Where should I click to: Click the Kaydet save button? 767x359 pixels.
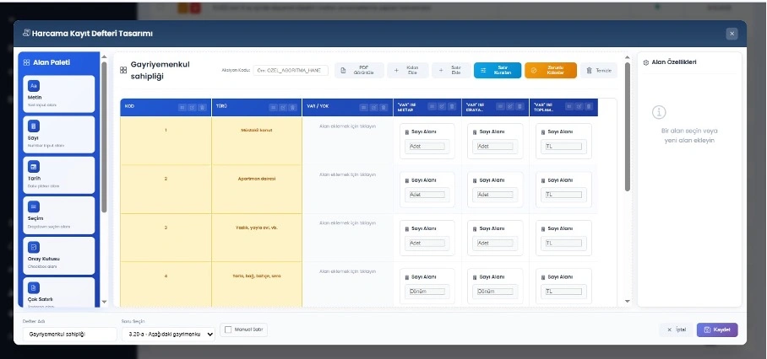click(717, 330)
